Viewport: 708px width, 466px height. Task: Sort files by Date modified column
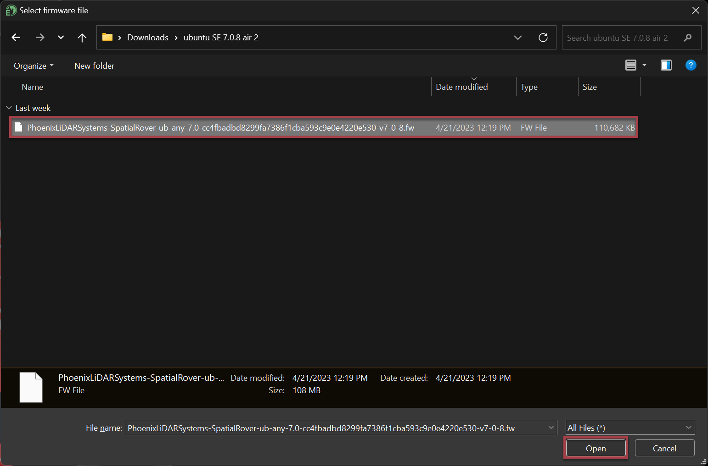(x=461, y=87)
